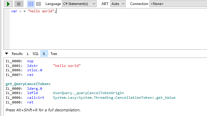Click UserQuery._queryCancelTokenOrigin field reference
Screen dimensions: 207x116
click(88, 93)
